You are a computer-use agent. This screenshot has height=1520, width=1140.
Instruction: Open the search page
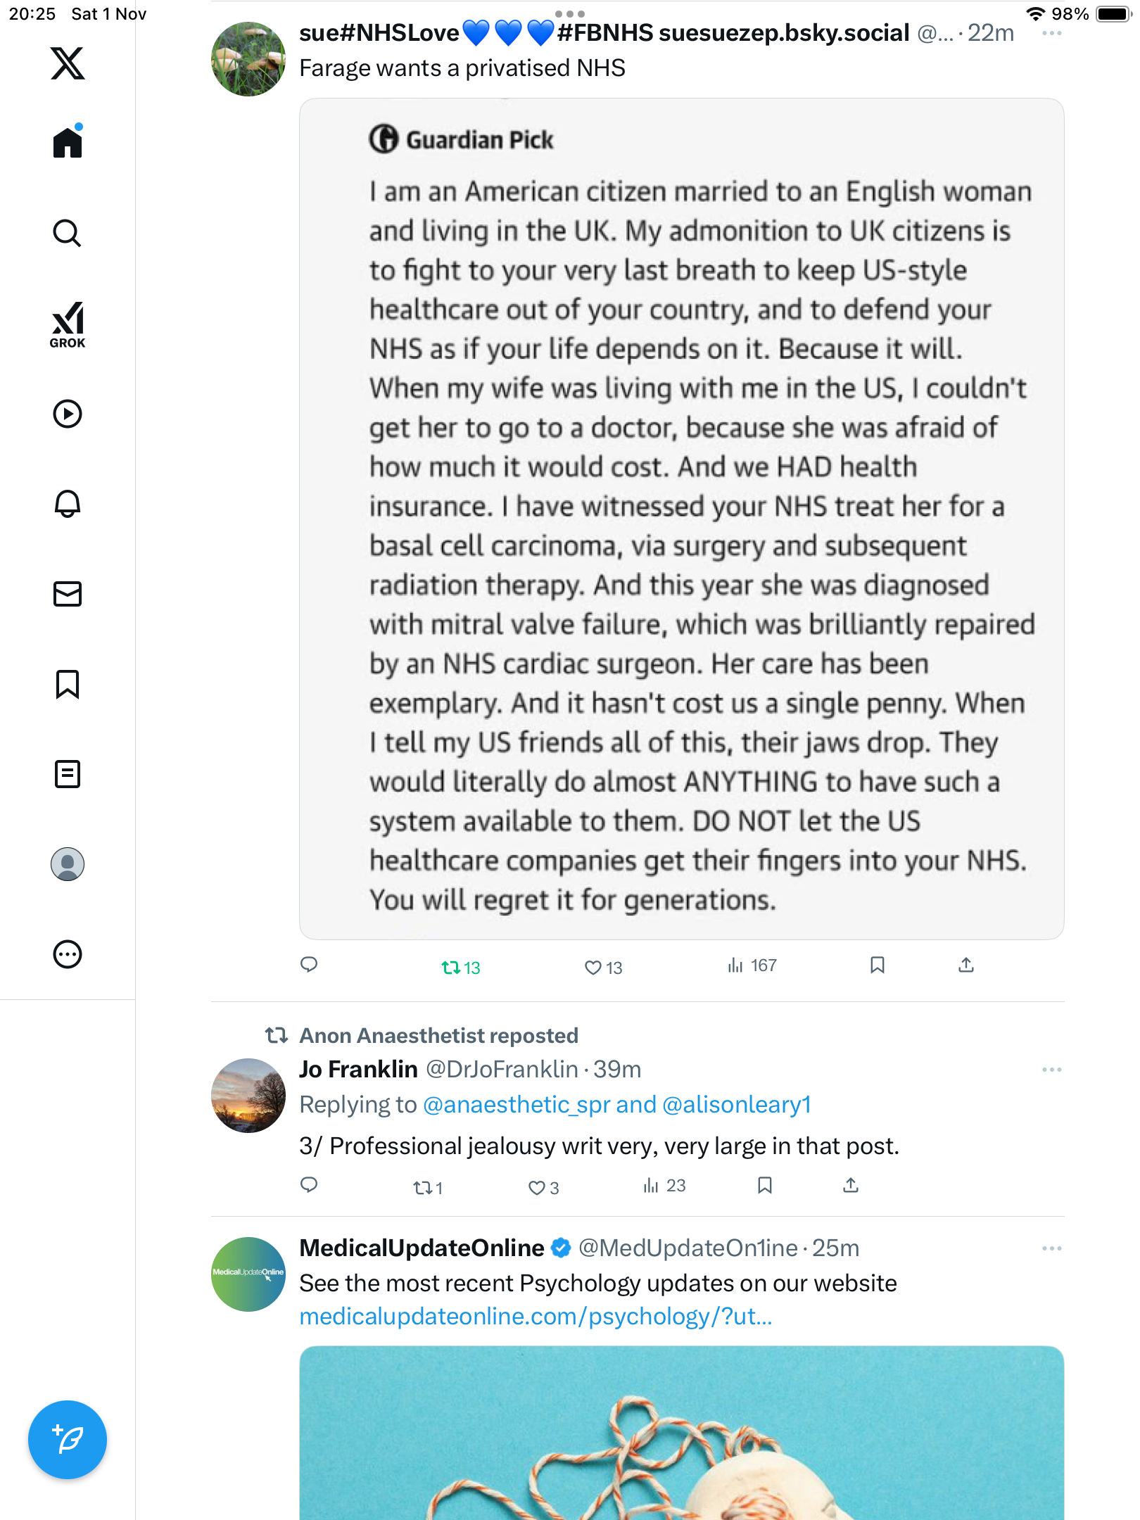(x=68, y=233)
